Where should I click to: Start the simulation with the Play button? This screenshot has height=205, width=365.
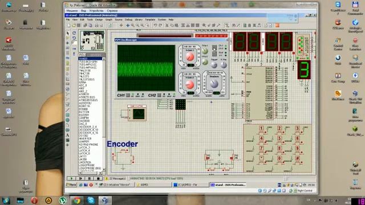(72, 178)
